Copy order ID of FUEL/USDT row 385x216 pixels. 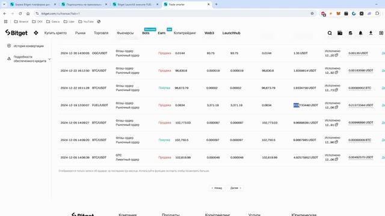tap(336, 107)
